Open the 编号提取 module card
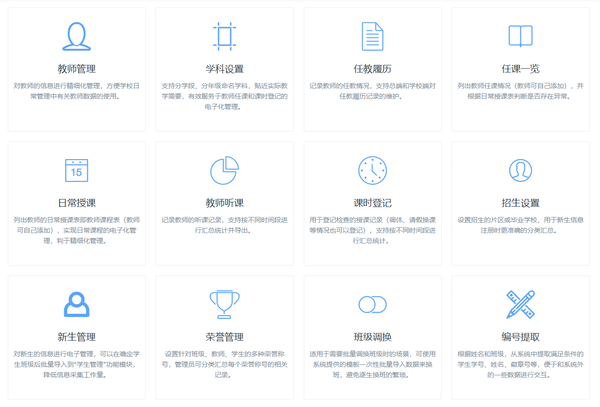Screen dimensions: 600x407 coord(520,338)
